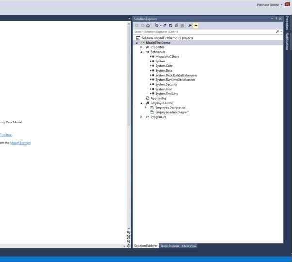Click the Forward navigation icon in Solution Explorer

[143, 26]
